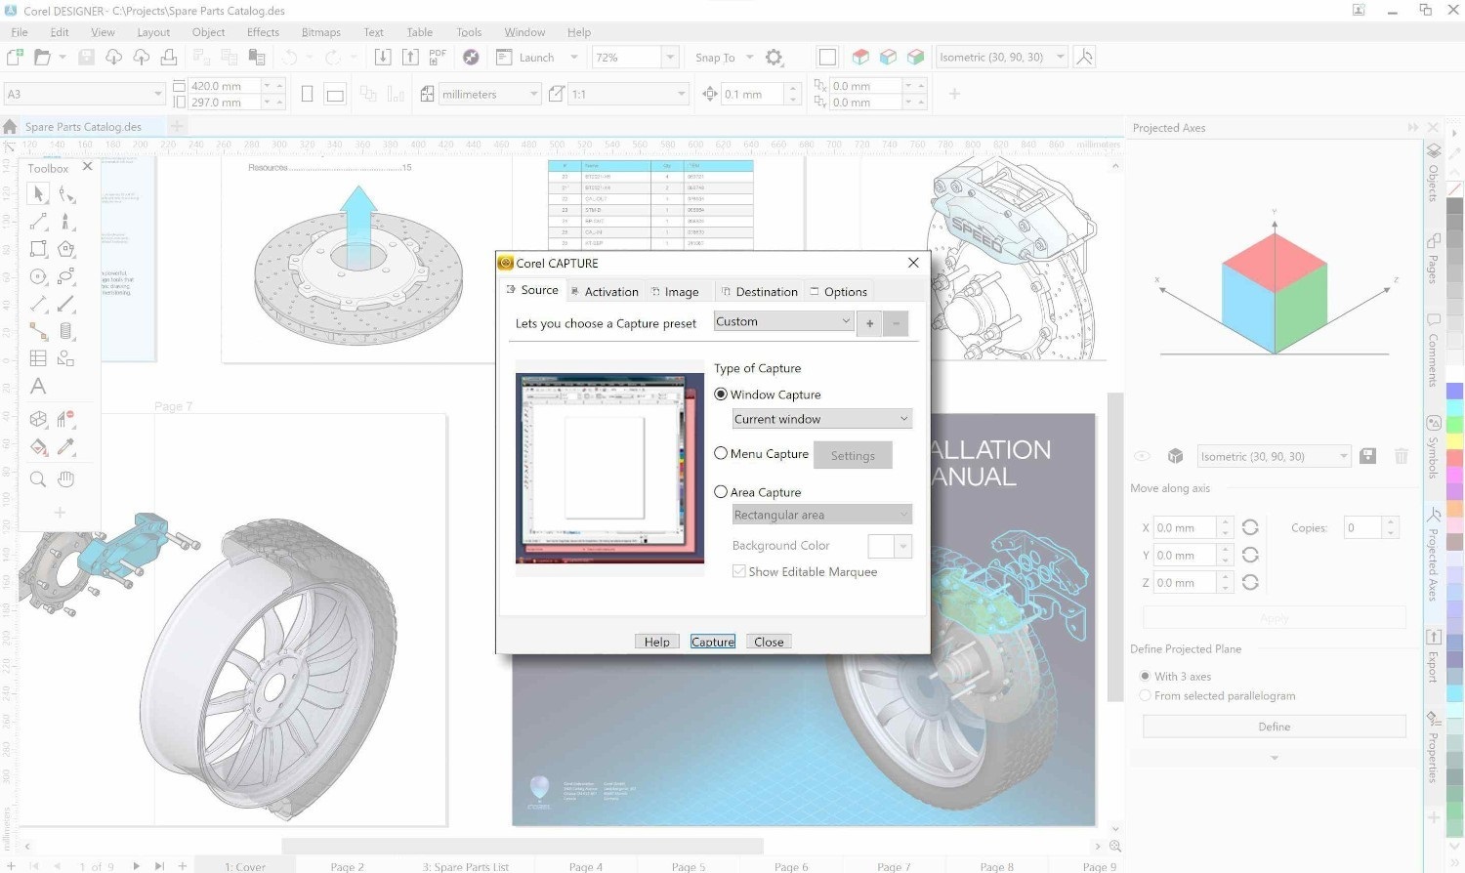This screenshot has height=873, width=1465.
Task: Click the Import icon in toolbar
Action: click(x=383, y=58)
